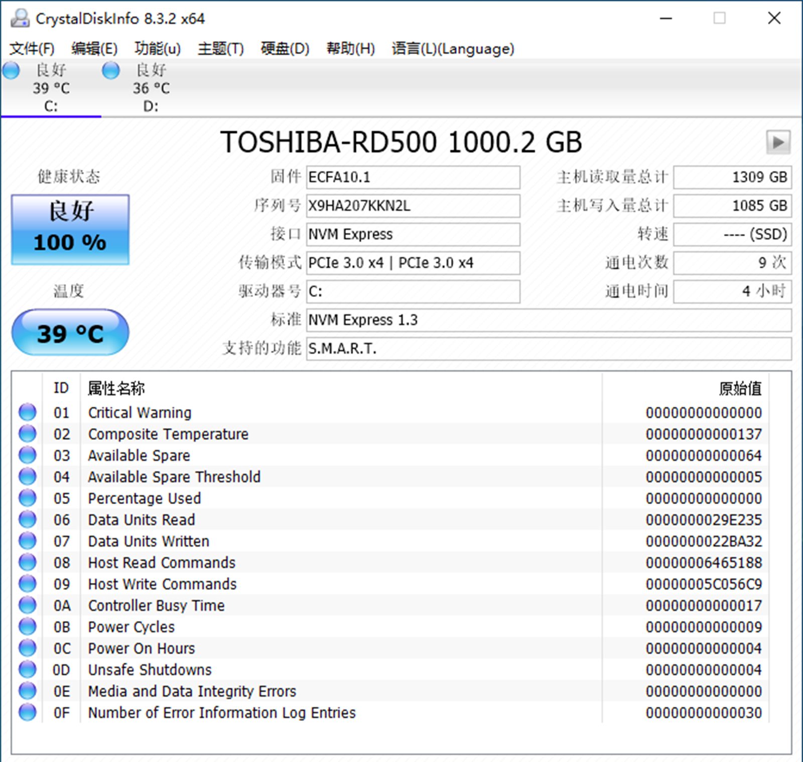This screenshot has width=803, height=762.
Task: Click the 39°C temperature indicator
Action: click(x=70, y=332)
